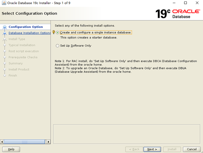Click the Database Installation Options step node icon
This screenshot has height=153, width=203.
(5, 33)
